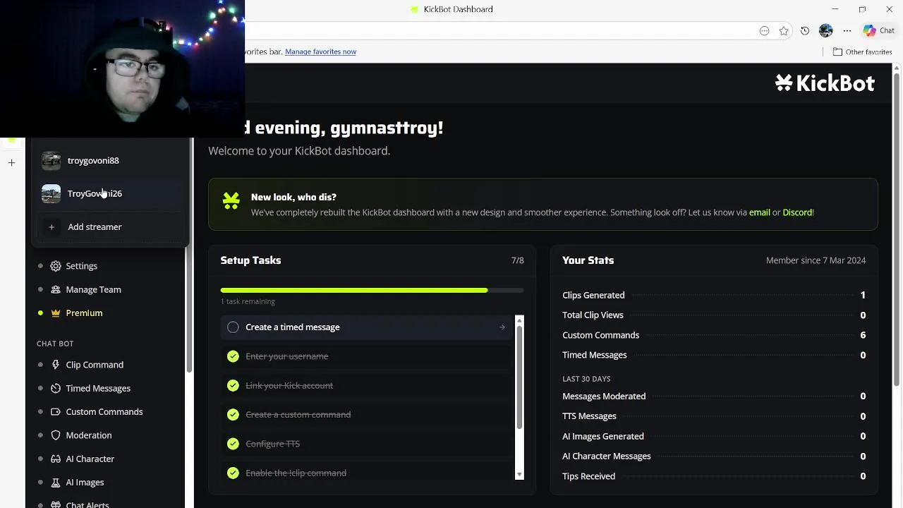903x508 pixels.
Task: Open Copilot Chat in browser toolbar
Action: 878,30
